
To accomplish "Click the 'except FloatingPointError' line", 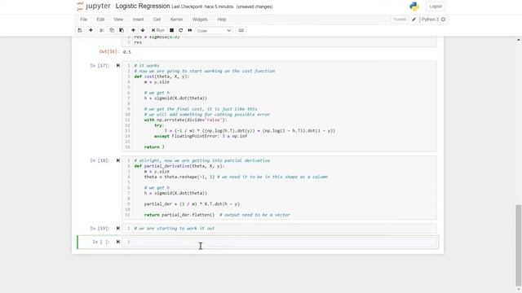I will click(201, 136).
